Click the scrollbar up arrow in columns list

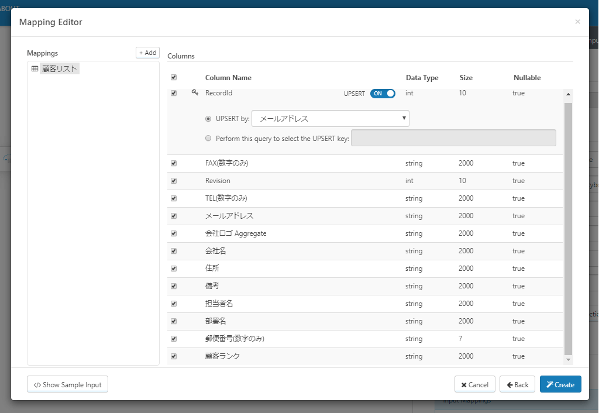(569, 94)
